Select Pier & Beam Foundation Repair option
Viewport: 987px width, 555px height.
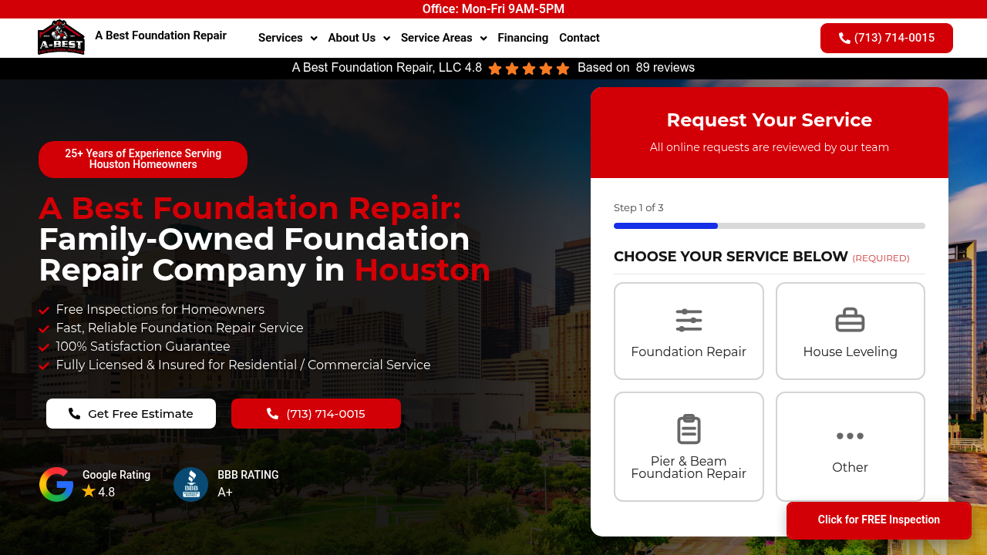point(689,446)
